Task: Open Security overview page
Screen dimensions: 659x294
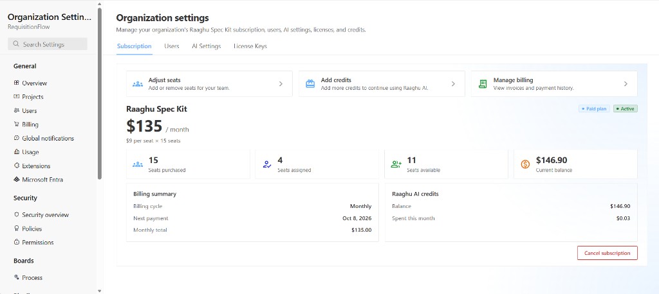Action: coord(46,214)
